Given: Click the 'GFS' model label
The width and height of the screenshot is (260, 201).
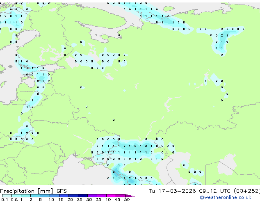Looking at the screenshot, I should pos(62,191).
